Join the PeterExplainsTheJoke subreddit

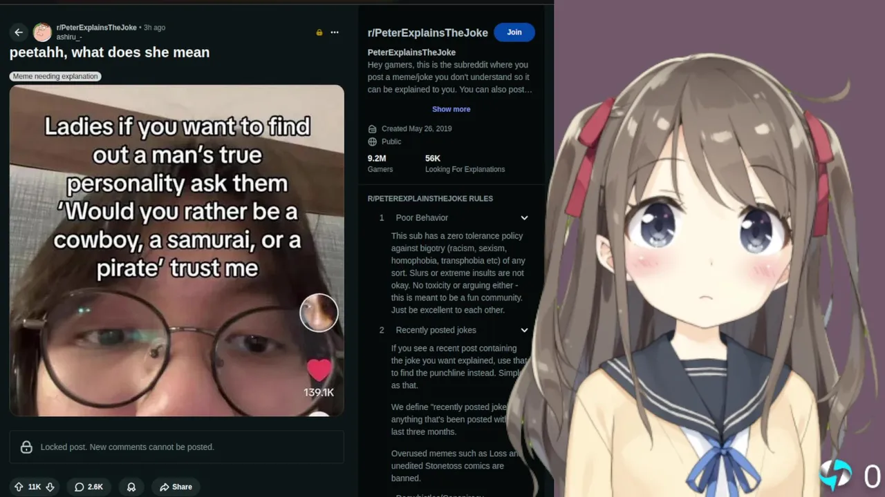point(514,32)
